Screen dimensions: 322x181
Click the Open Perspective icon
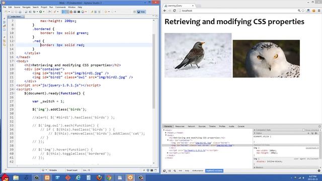[x=134, y=12]
